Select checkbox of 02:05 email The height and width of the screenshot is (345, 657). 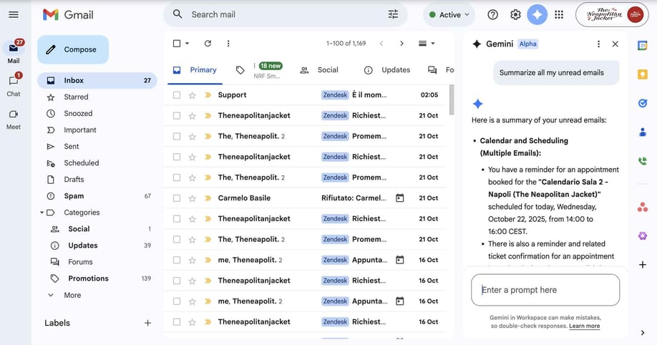click(x=177, y=95)
